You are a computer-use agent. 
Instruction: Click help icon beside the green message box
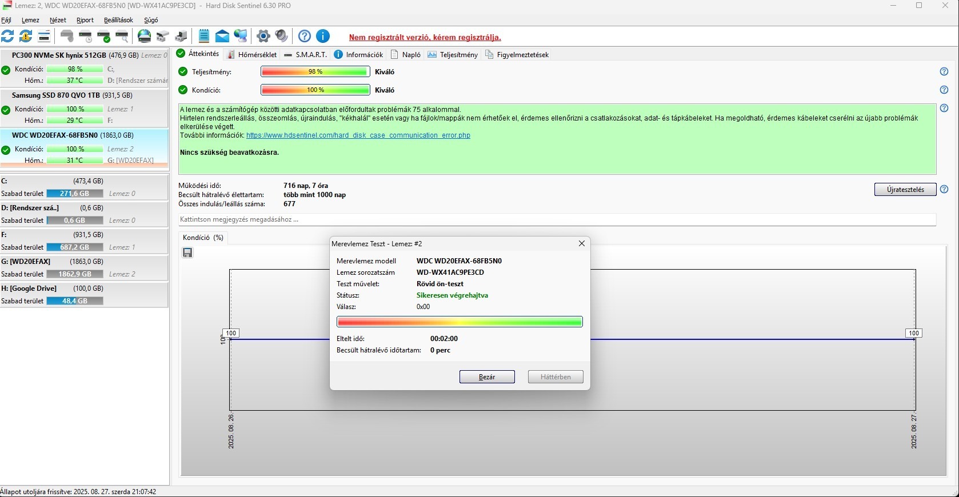944,108
